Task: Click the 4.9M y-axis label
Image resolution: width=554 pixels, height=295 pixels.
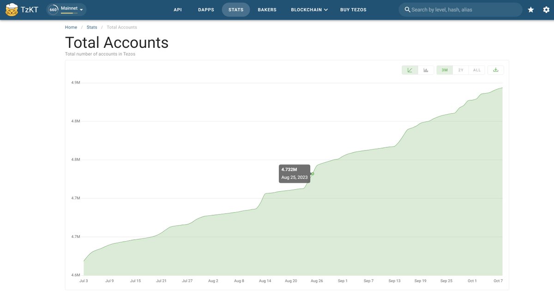Action: [76, 83]
